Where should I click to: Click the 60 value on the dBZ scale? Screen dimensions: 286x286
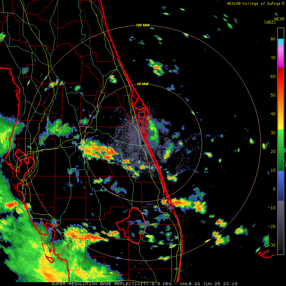tap(273, 76)
